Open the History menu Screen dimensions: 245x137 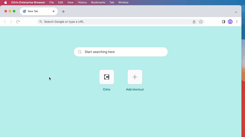click(82, 2)
